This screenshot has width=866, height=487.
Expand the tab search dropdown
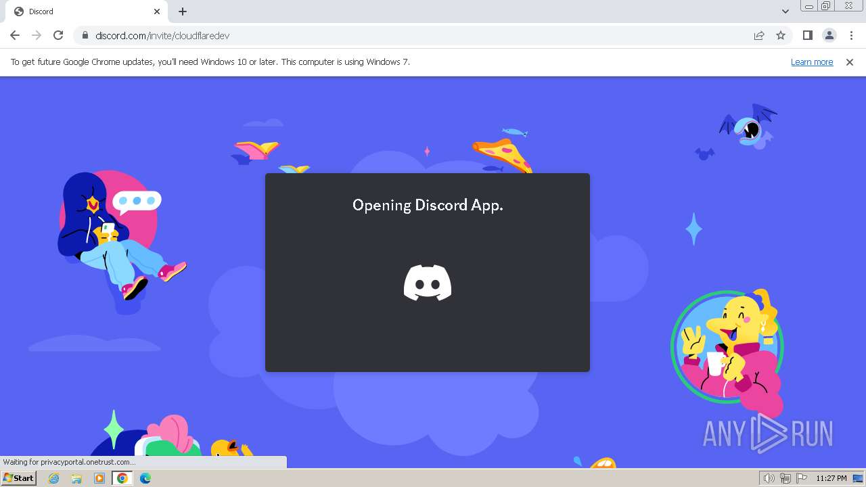[785, 11]
